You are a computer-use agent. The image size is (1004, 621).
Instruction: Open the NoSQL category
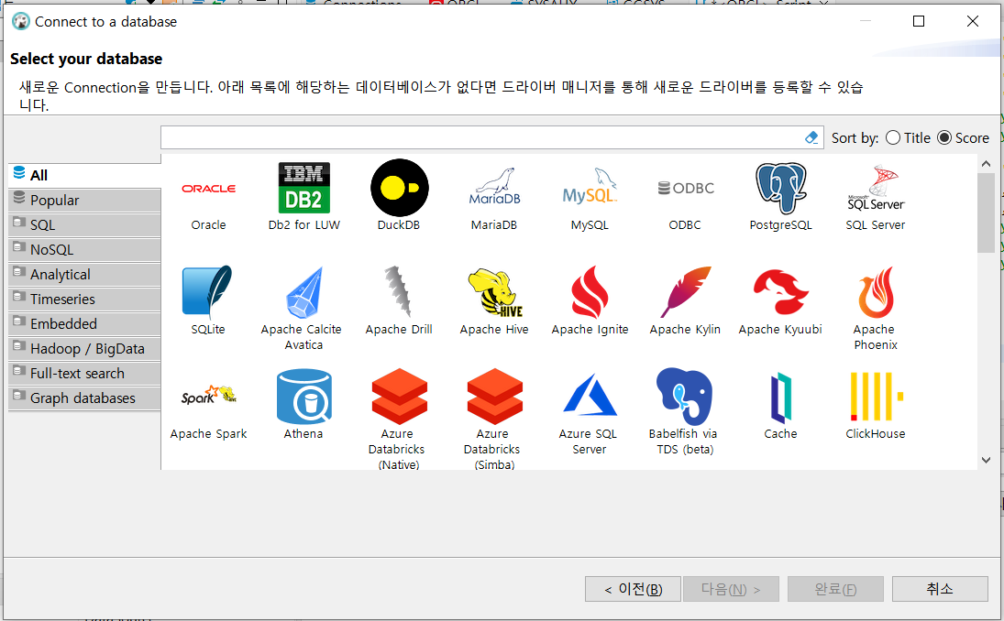coord(84,249)
